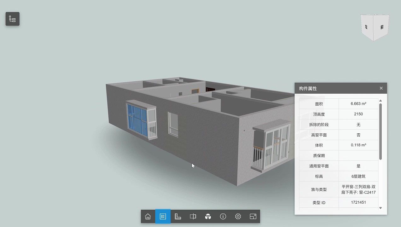
Task: Select the section box tool
Action: coord(193,216)
